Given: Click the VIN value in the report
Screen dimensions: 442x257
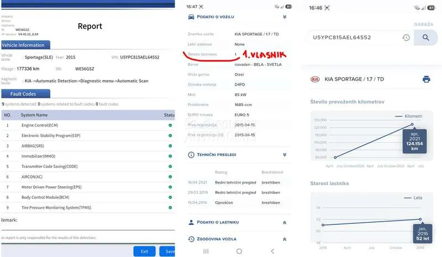Looking at the screenshot, I should coord(140,57).
